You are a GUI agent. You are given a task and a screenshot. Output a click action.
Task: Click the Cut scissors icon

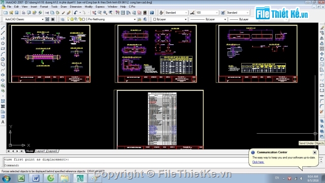coord(47,13)
